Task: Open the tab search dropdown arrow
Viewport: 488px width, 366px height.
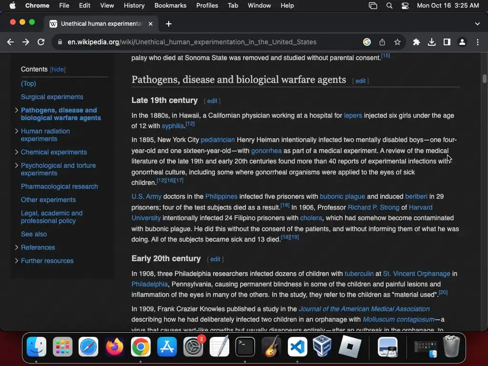Action: (478, 24)
